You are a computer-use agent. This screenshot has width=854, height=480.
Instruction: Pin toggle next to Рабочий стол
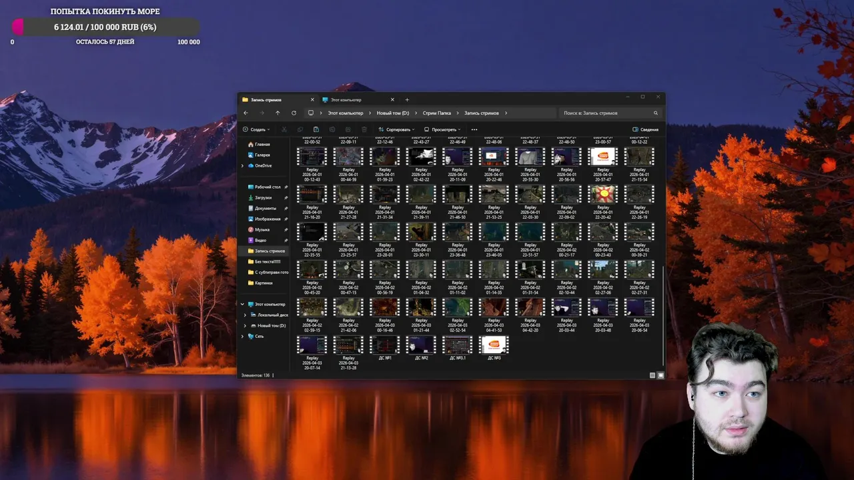pos(286,187)
